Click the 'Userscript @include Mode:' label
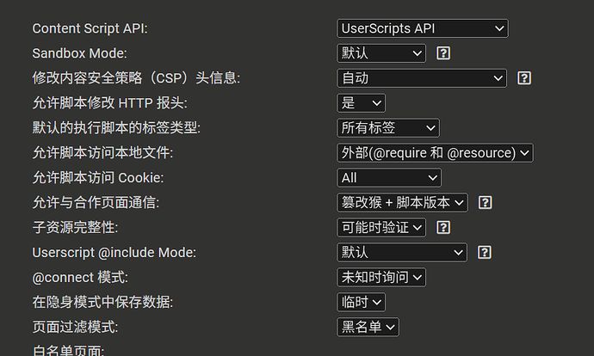 (x=114, y=252)
